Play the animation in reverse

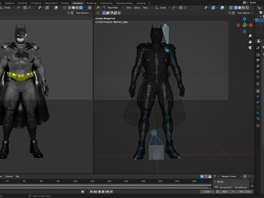100,191
